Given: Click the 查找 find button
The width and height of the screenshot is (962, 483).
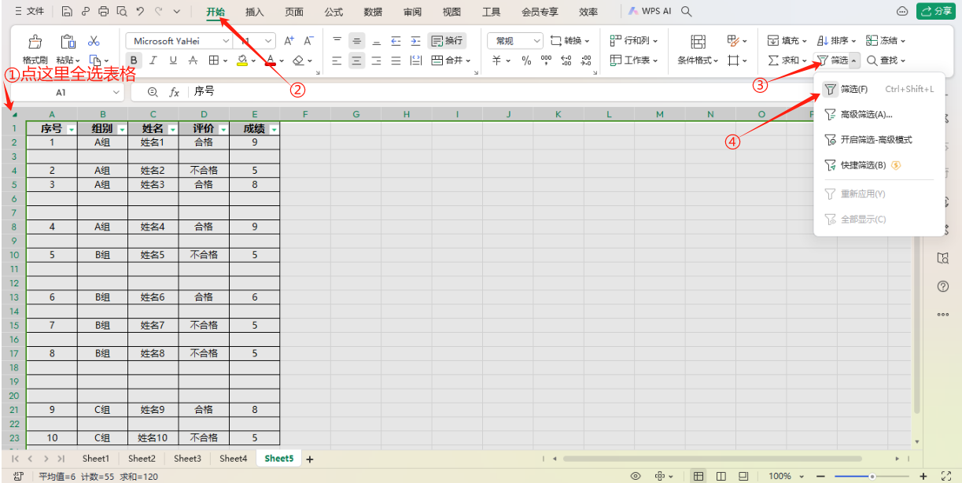Looking at the screenshot, I should click(x=886, y=61).
